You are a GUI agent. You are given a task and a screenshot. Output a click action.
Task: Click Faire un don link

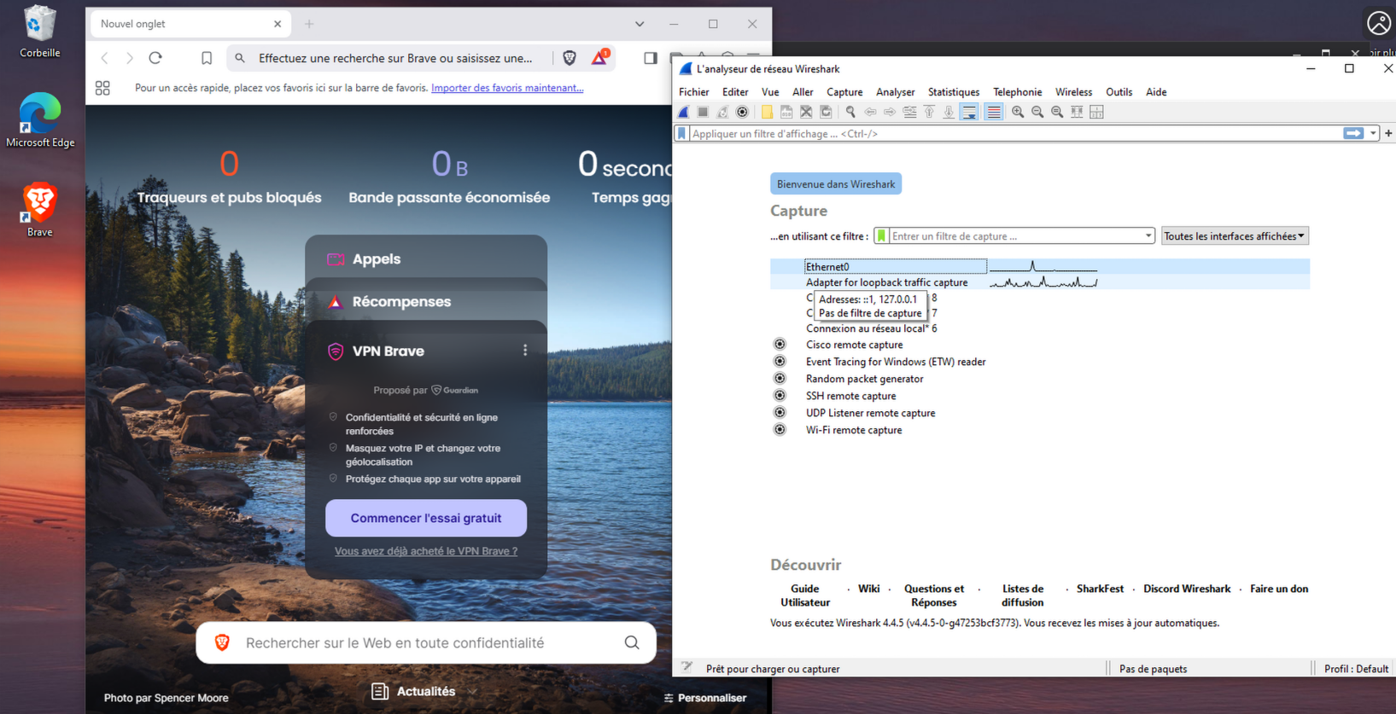point(1279,589)
